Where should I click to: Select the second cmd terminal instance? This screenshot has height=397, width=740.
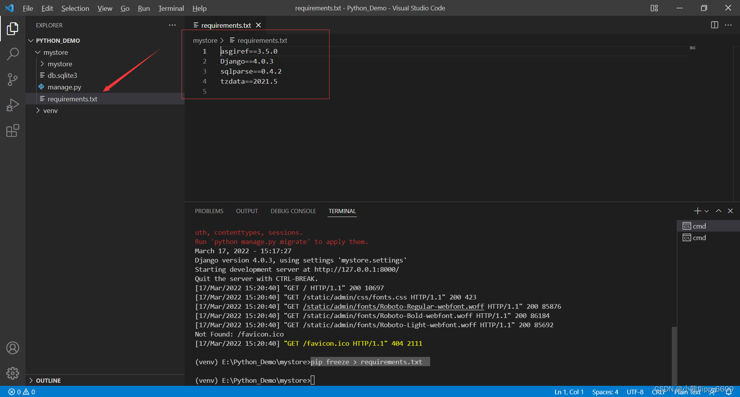708,238
